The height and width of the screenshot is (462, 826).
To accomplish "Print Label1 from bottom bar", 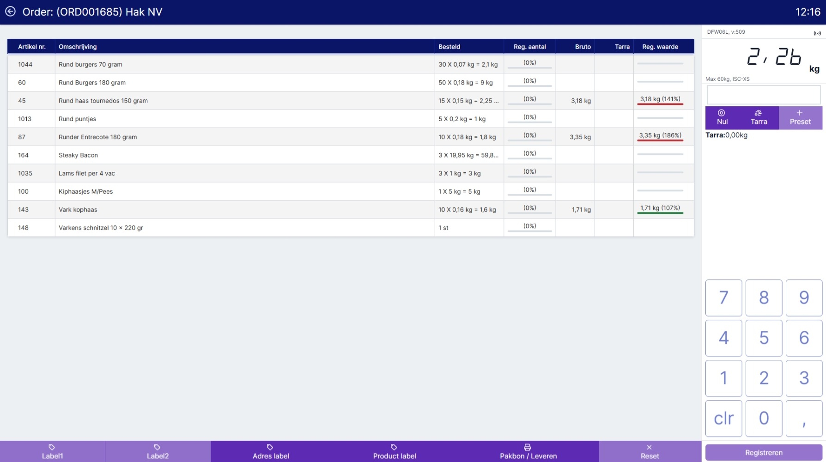I will [52, 451].
